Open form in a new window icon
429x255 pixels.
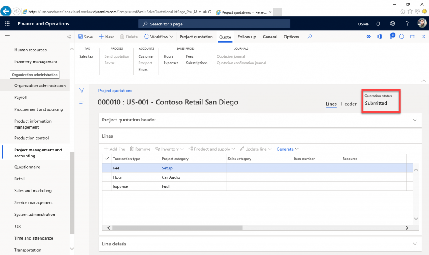click(412, 37)
